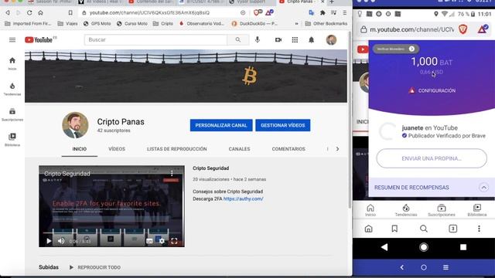
Task: Show more channel tabs with right chevron
Action: click(337, 149)
